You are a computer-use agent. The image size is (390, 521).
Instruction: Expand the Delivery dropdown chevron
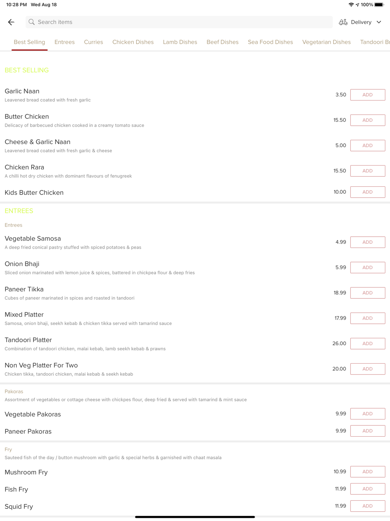[x=379, y=22]
